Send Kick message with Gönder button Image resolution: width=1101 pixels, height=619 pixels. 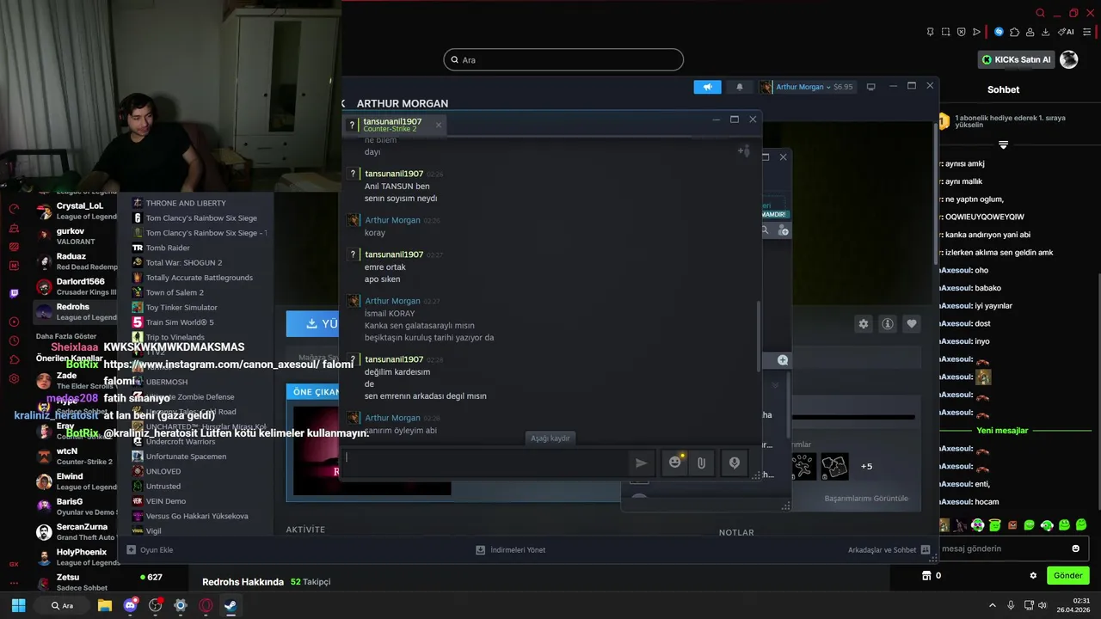pos(1067,575)
